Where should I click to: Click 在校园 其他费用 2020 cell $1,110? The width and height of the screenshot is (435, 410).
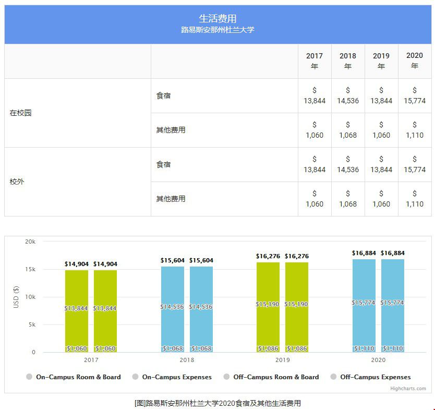(415, 130)
